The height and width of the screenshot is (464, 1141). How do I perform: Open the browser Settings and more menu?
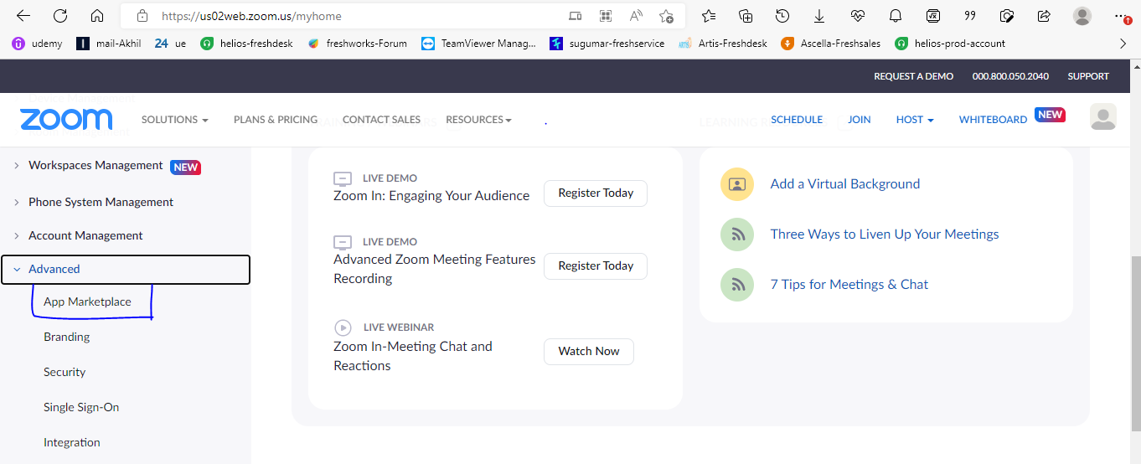coord(1123,16)
